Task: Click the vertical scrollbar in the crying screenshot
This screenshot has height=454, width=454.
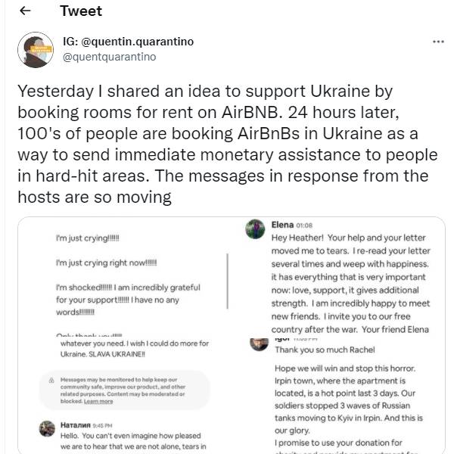Action: coord(228,281)
